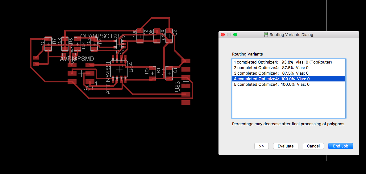Click capacitor C1 on the board
This screenshot has width=366, height=174.
point(169,73)
